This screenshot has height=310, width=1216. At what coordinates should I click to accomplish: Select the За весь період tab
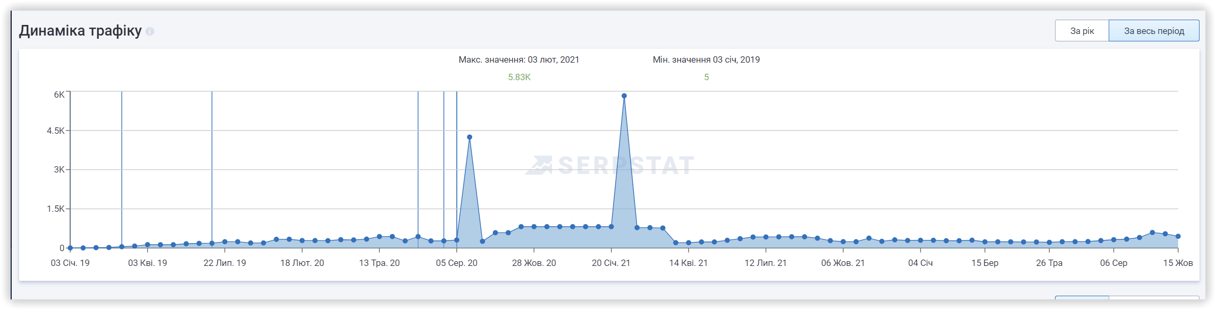tap(1154, 31)
